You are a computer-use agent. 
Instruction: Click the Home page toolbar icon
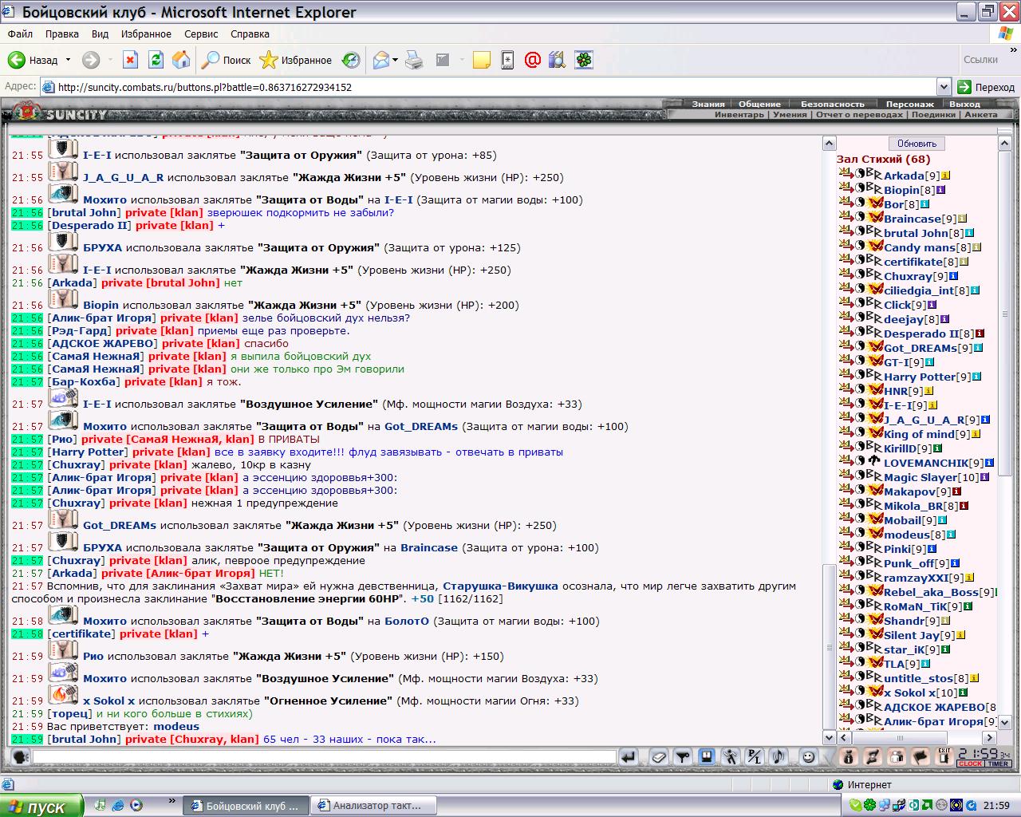point(181,60)
